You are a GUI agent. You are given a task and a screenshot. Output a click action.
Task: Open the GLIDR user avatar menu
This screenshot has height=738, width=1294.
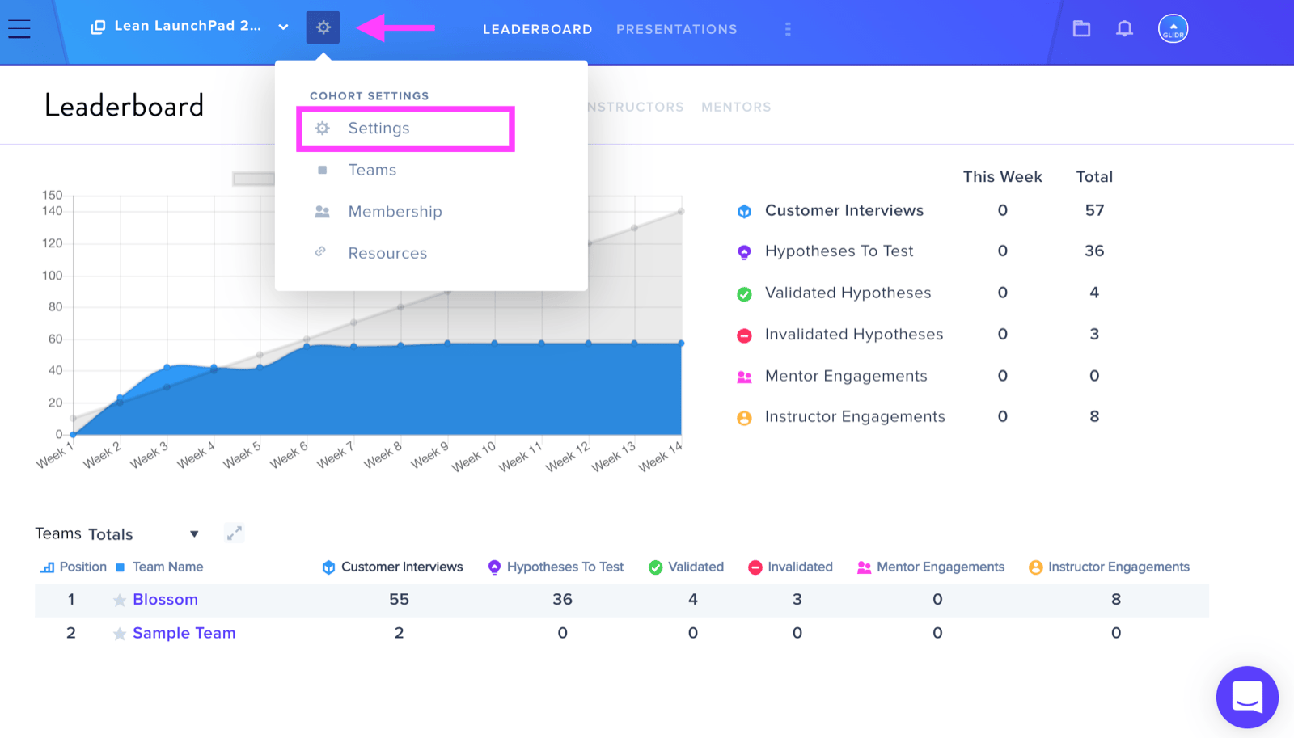point(1173,29)
